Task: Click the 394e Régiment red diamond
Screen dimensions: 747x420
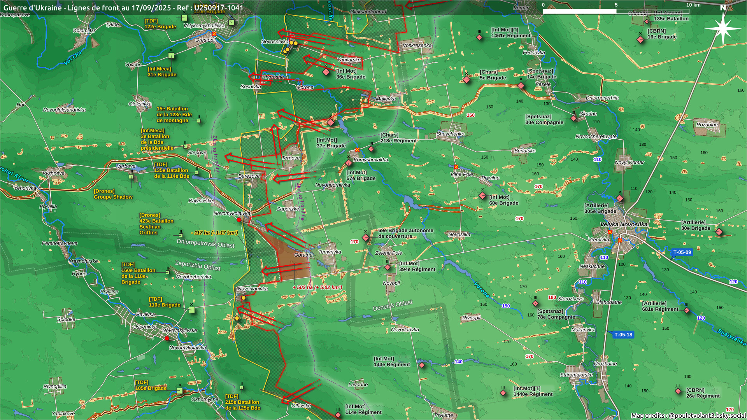Action: 388,267
